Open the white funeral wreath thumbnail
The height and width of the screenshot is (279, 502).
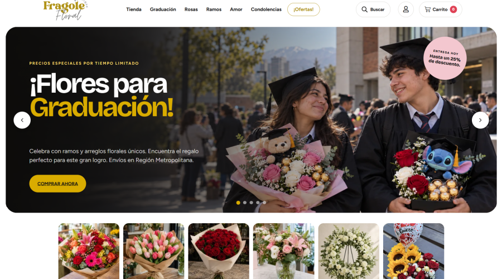tap(349, 251)
